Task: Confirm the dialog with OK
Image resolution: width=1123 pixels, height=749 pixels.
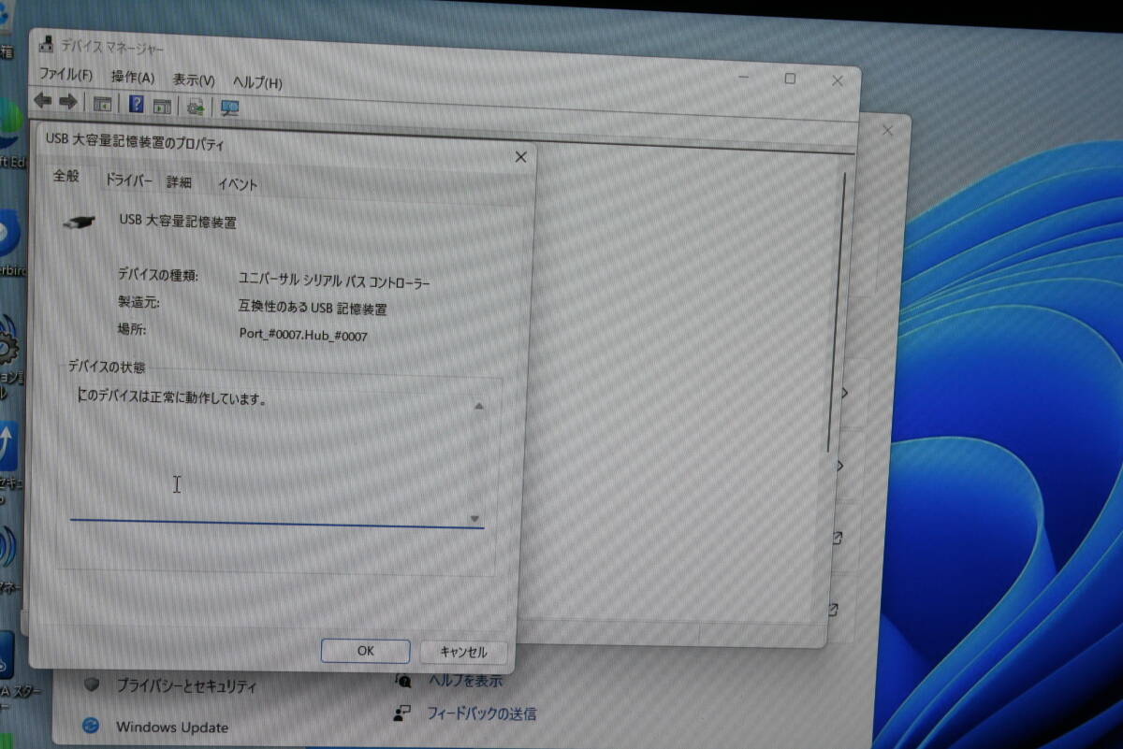Action: [x=366, y=651]
